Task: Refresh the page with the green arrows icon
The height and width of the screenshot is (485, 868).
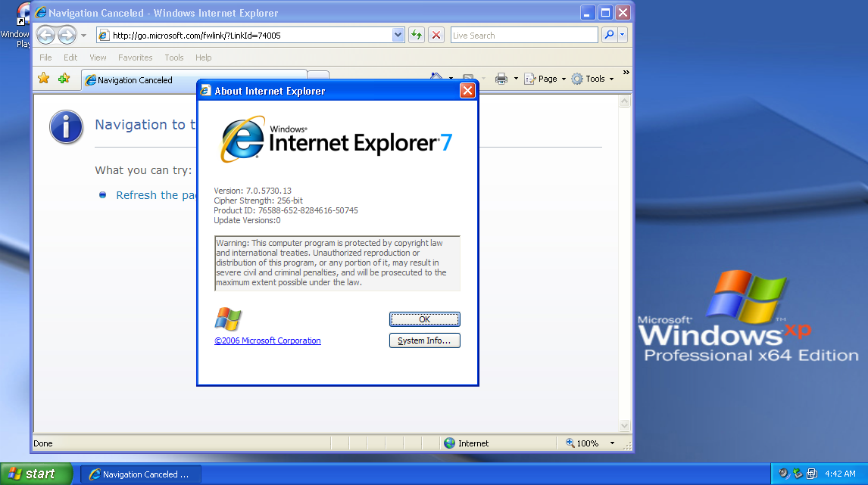Action: [417, 36]
